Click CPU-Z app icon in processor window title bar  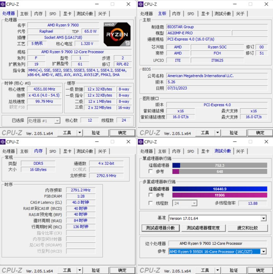[3, 4]
